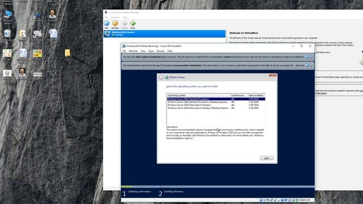Click the Windows Setup back arrow button
Screen dimensions: 363x204
click(x=161, y=78)
